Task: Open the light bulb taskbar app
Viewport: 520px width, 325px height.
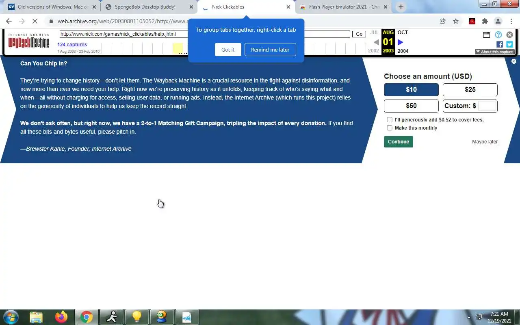Action: coord(136,317)
